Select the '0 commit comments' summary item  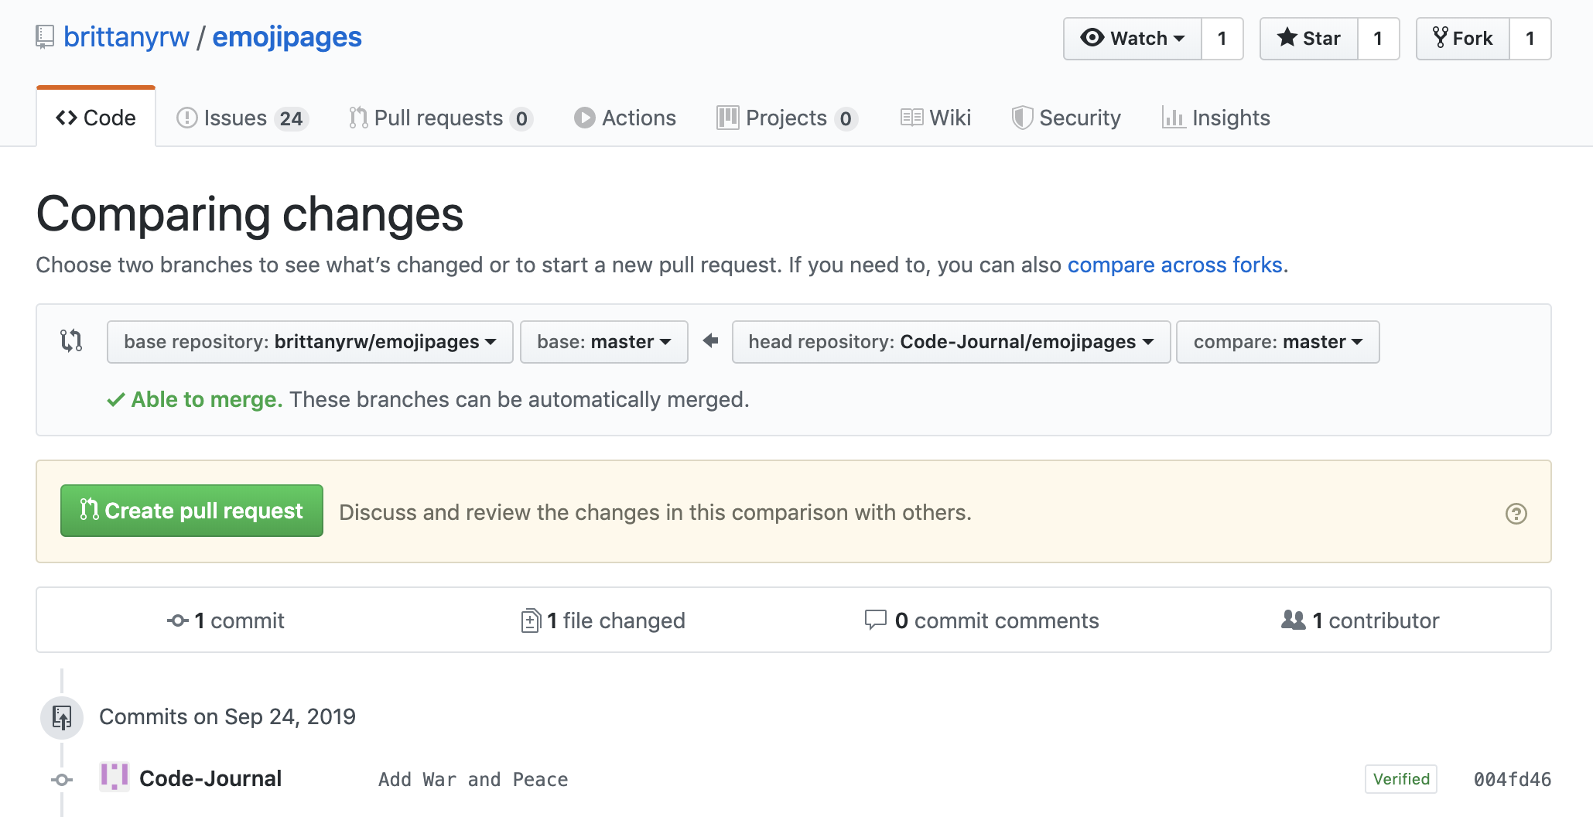[x=982, y=620]
